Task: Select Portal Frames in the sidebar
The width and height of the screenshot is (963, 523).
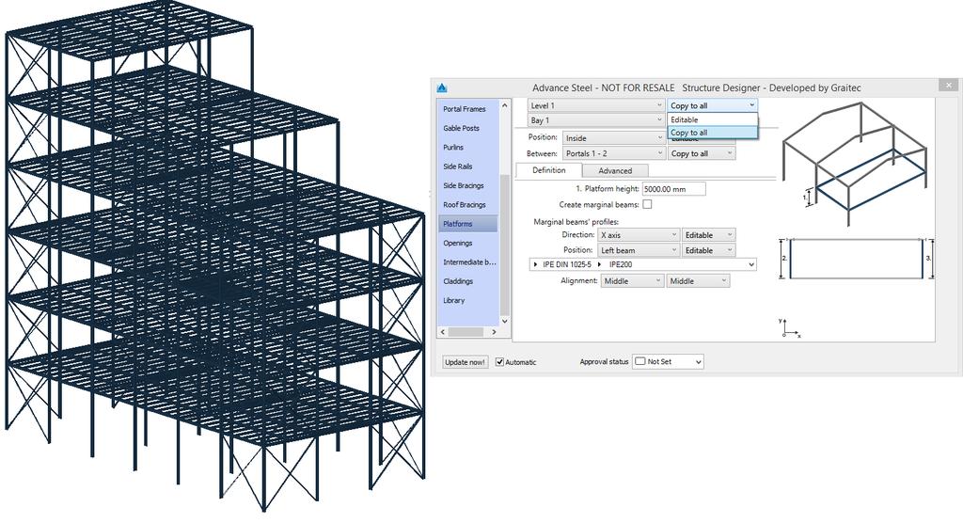Action: (465, 109)
